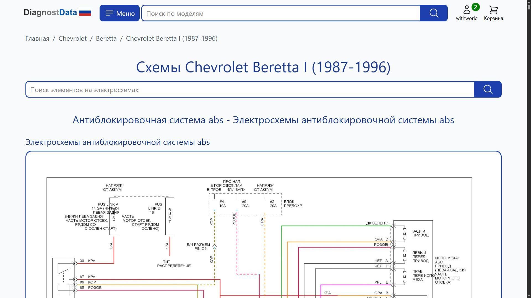Click Chevrolet Beretta I (1987-1996) breadcrumb

pos(172,38)
